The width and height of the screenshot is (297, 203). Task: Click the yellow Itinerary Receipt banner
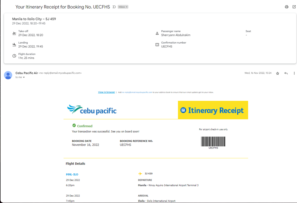[x=213, y=110]
